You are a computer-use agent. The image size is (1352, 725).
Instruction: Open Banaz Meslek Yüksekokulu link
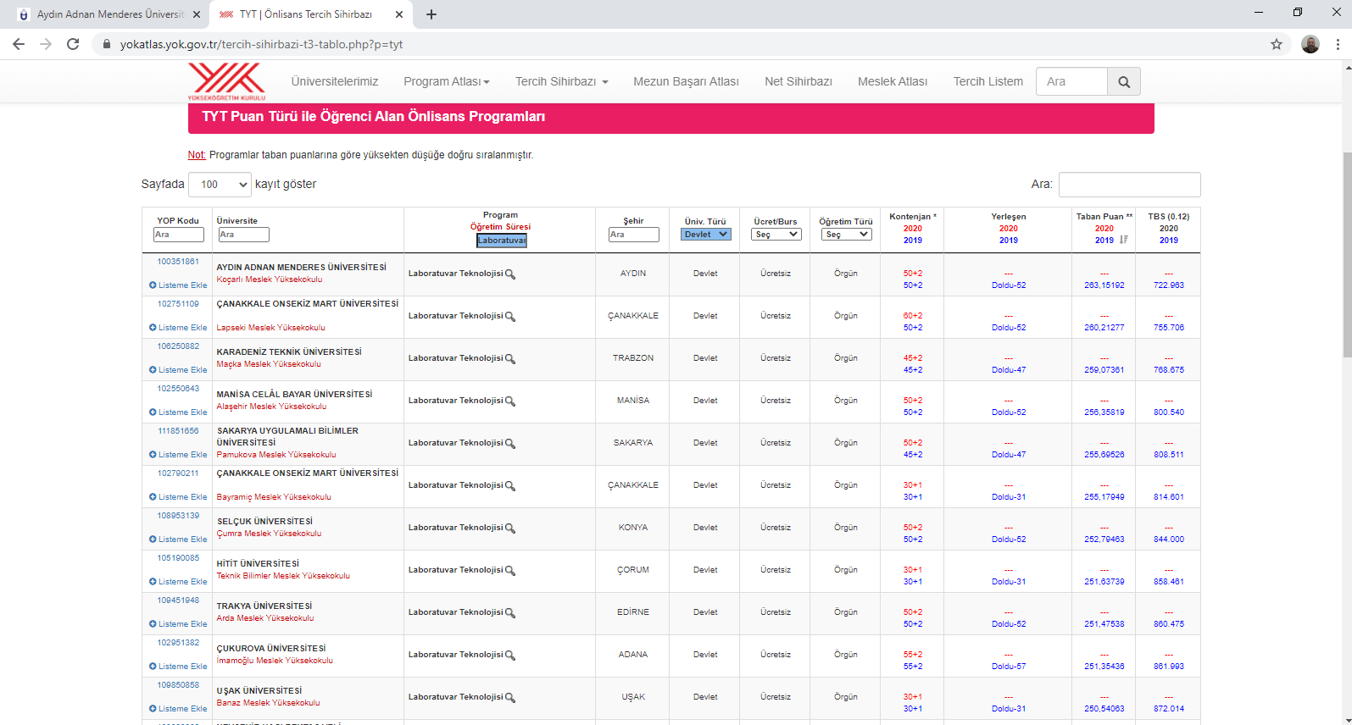pos(268,703)
